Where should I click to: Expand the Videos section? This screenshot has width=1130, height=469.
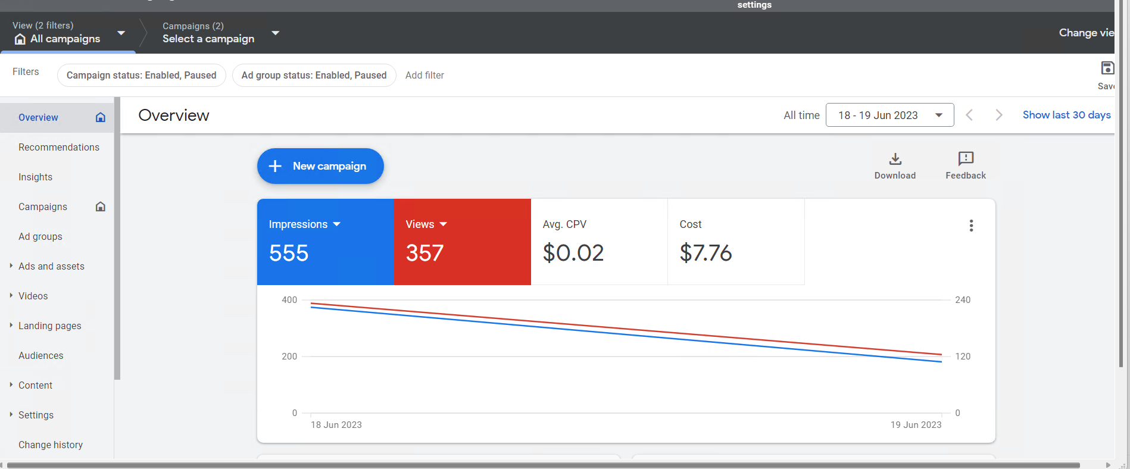coord(33,296)
